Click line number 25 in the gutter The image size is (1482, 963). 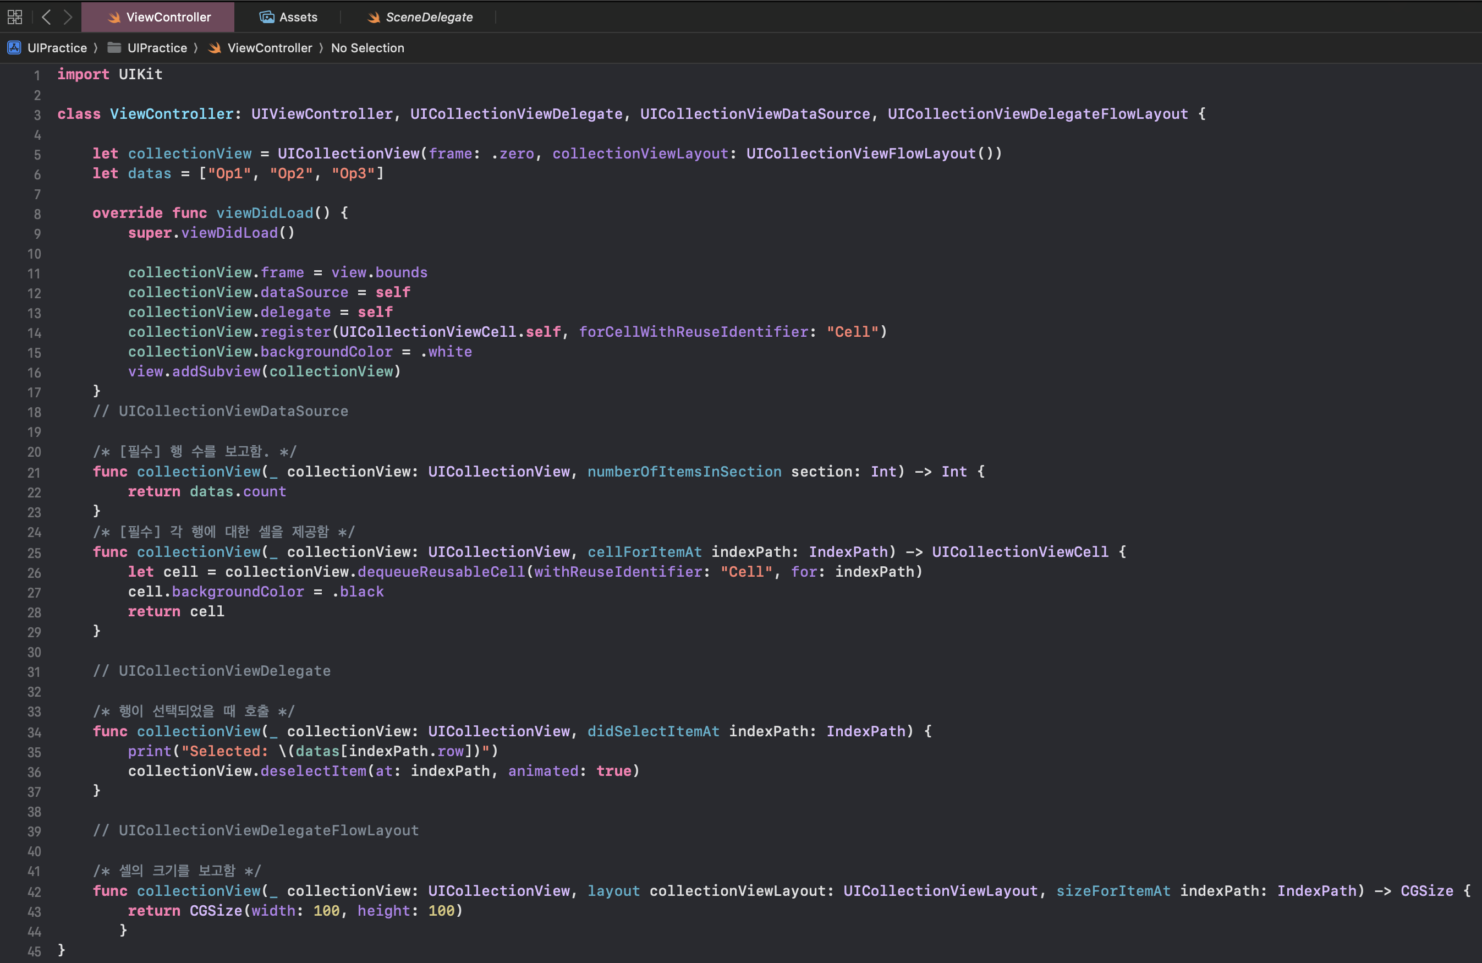point(34,553)
